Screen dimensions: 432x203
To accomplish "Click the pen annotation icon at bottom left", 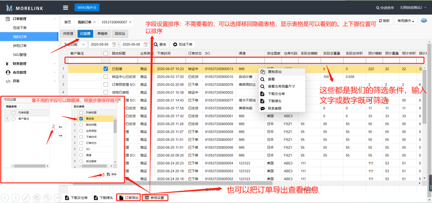I will pyautogui.click(x=26, y=197).
